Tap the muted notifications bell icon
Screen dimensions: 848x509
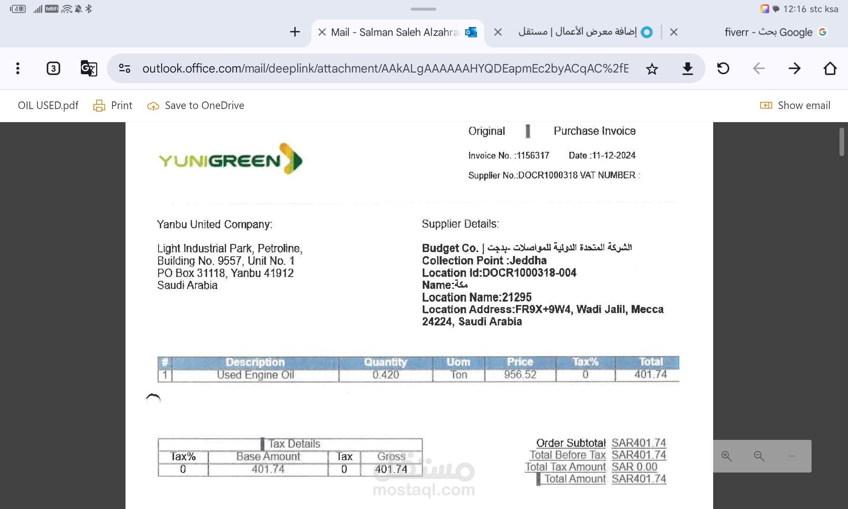tap(78, 9)
